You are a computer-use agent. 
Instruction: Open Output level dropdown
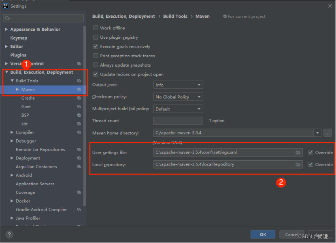coord(178,85)
